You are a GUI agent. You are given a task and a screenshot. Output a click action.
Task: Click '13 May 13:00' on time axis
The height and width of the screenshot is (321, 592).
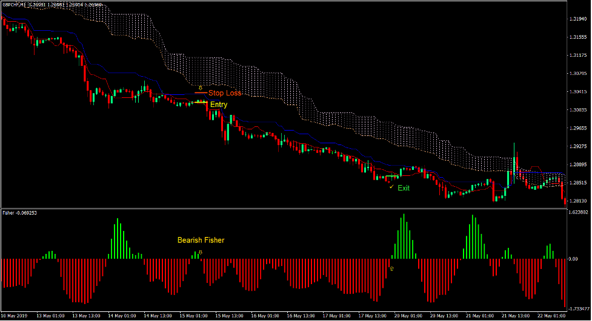pos(86,316)
